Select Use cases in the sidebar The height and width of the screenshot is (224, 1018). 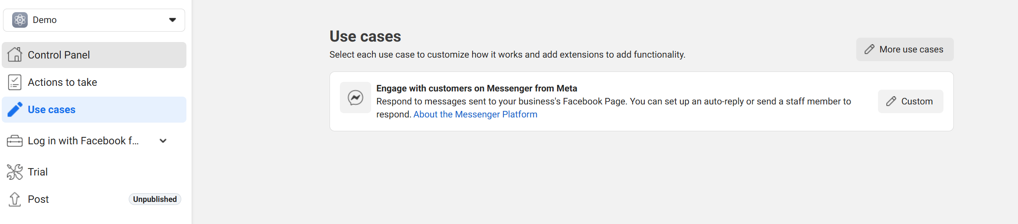pos(52,110)
